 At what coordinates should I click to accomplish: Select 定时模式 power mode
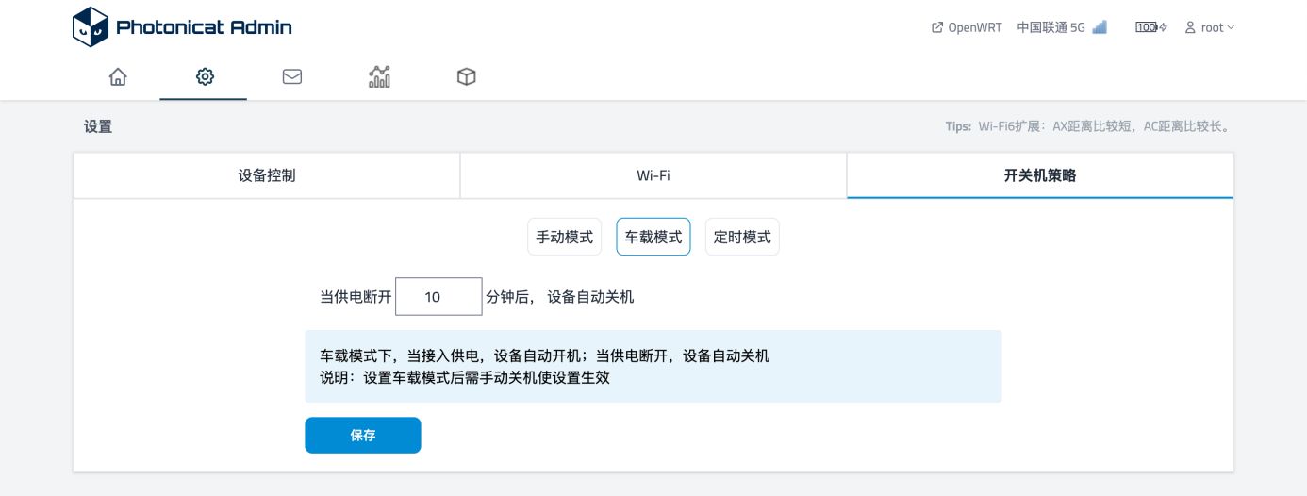point(742,237)
